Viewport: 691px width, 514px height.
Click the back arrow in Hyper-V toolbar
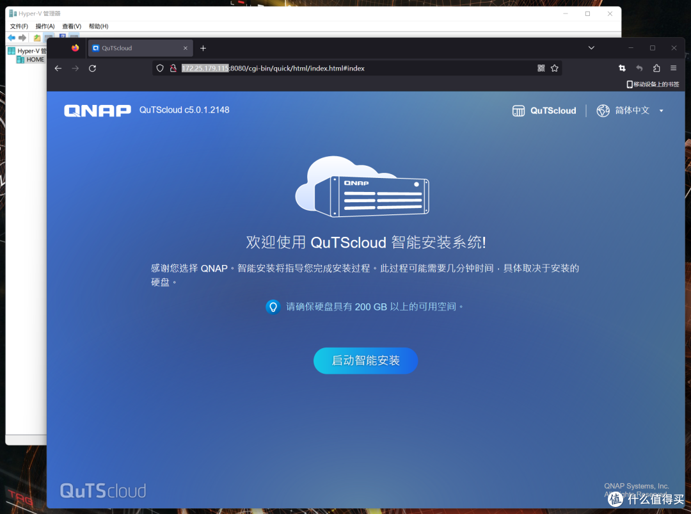[12, 38]
